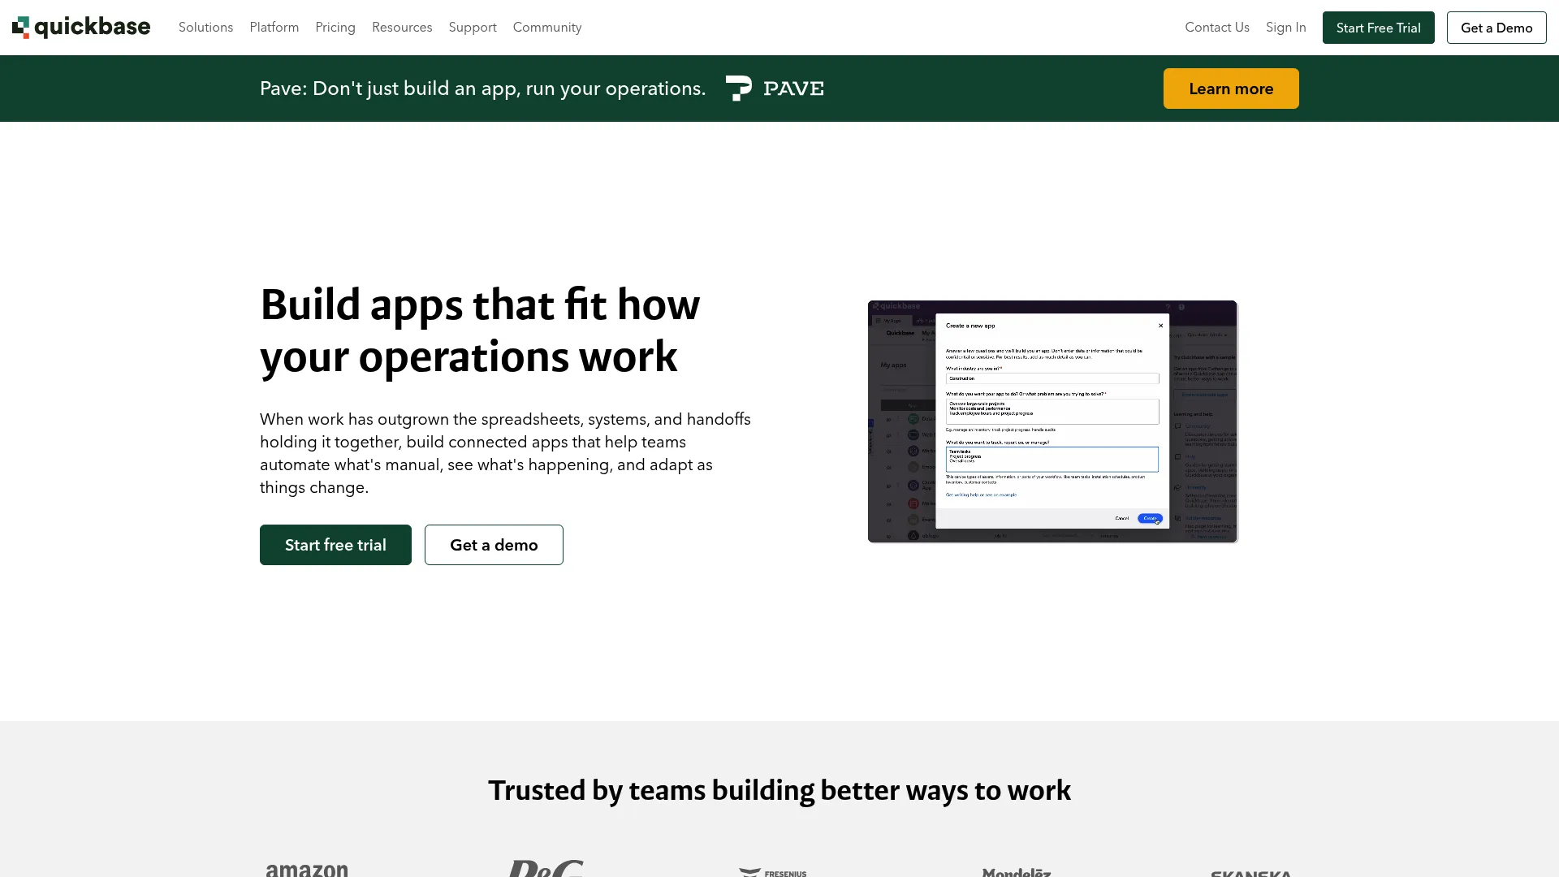Open the Resources menu
This screenshot has width=1559, height=877.
pos(402,28)
